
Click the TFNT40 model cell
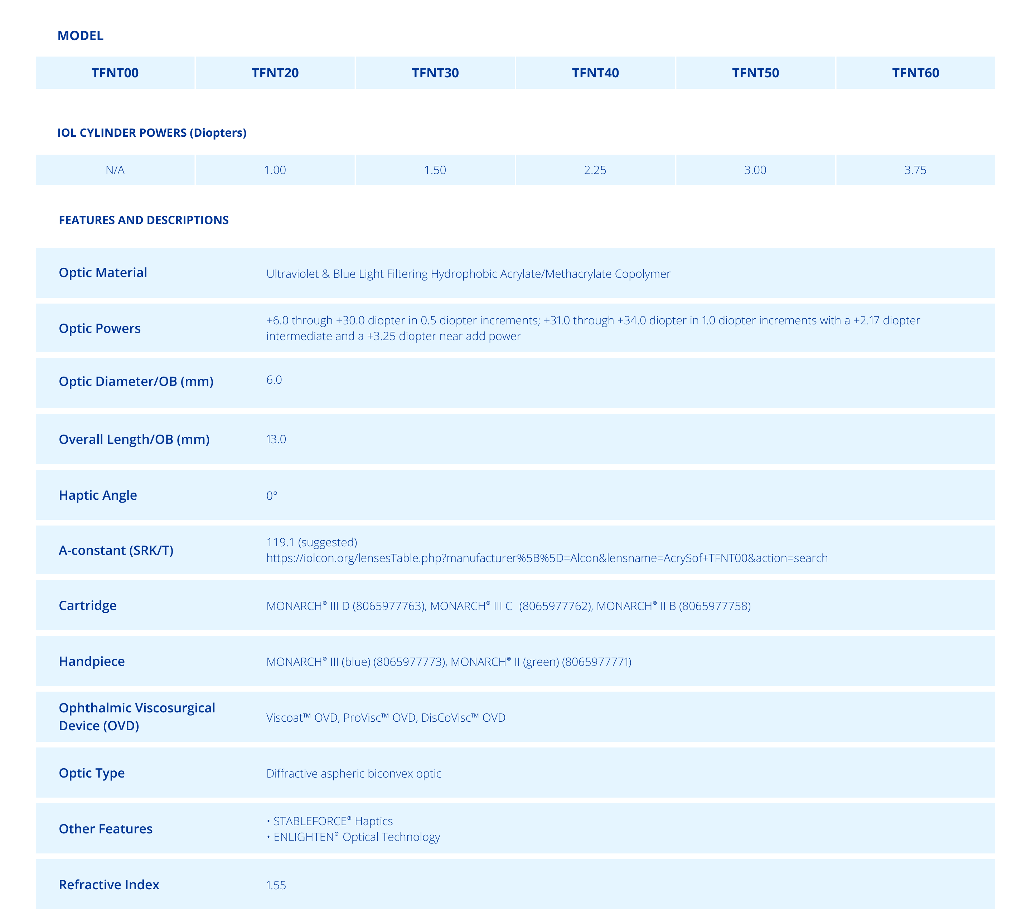[595, 73]
